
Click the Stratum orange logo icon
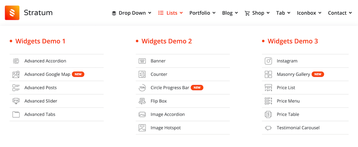[12, 13]
